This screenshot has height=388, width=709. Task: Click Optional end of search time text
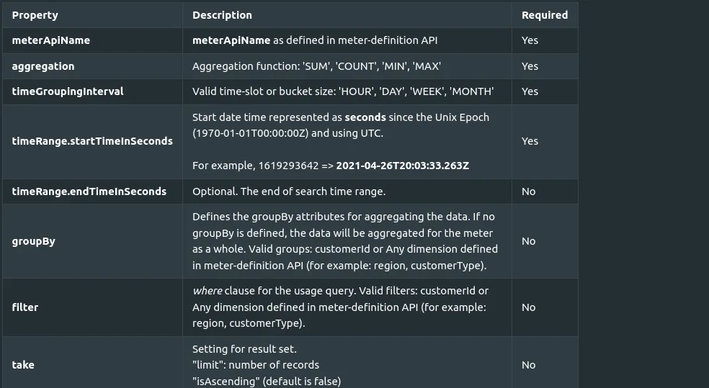(289, 191)
